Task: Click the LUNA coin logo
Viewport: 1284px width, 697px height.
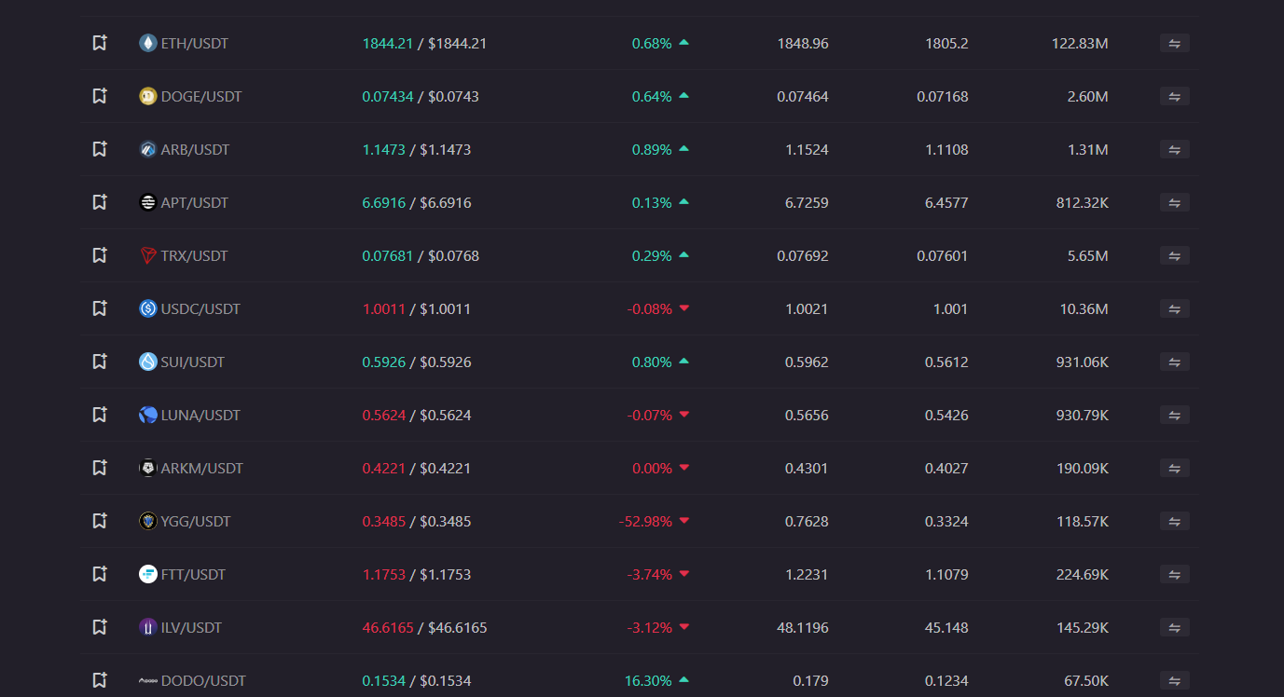Action: pos(147,415)
